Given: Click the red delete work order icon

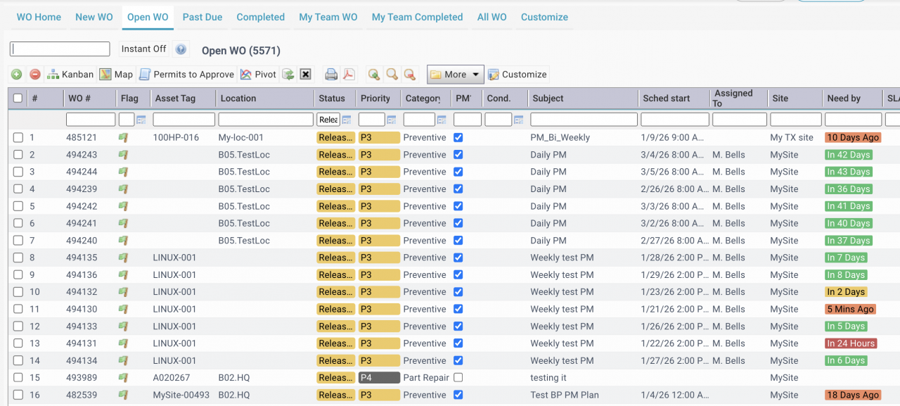Looking at the screenshot, I should 35,75.
